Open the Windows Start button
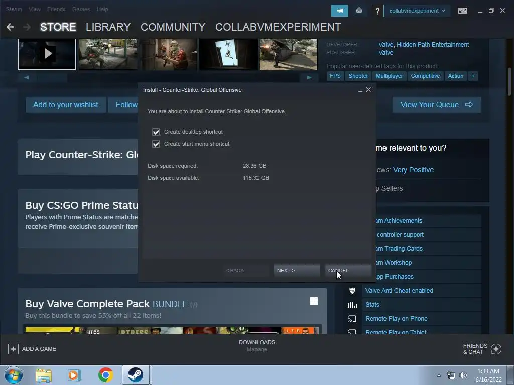The image size is (514, 385). point(13,375)
